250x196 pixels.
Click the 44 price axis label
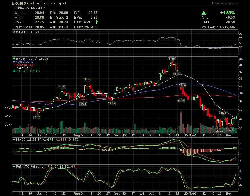coord(241,59)
